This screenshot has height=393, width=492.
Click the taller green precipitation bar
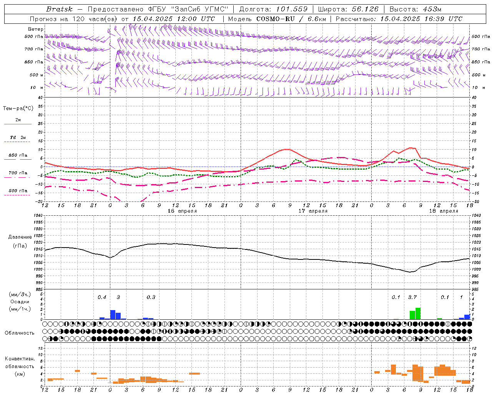418,314
